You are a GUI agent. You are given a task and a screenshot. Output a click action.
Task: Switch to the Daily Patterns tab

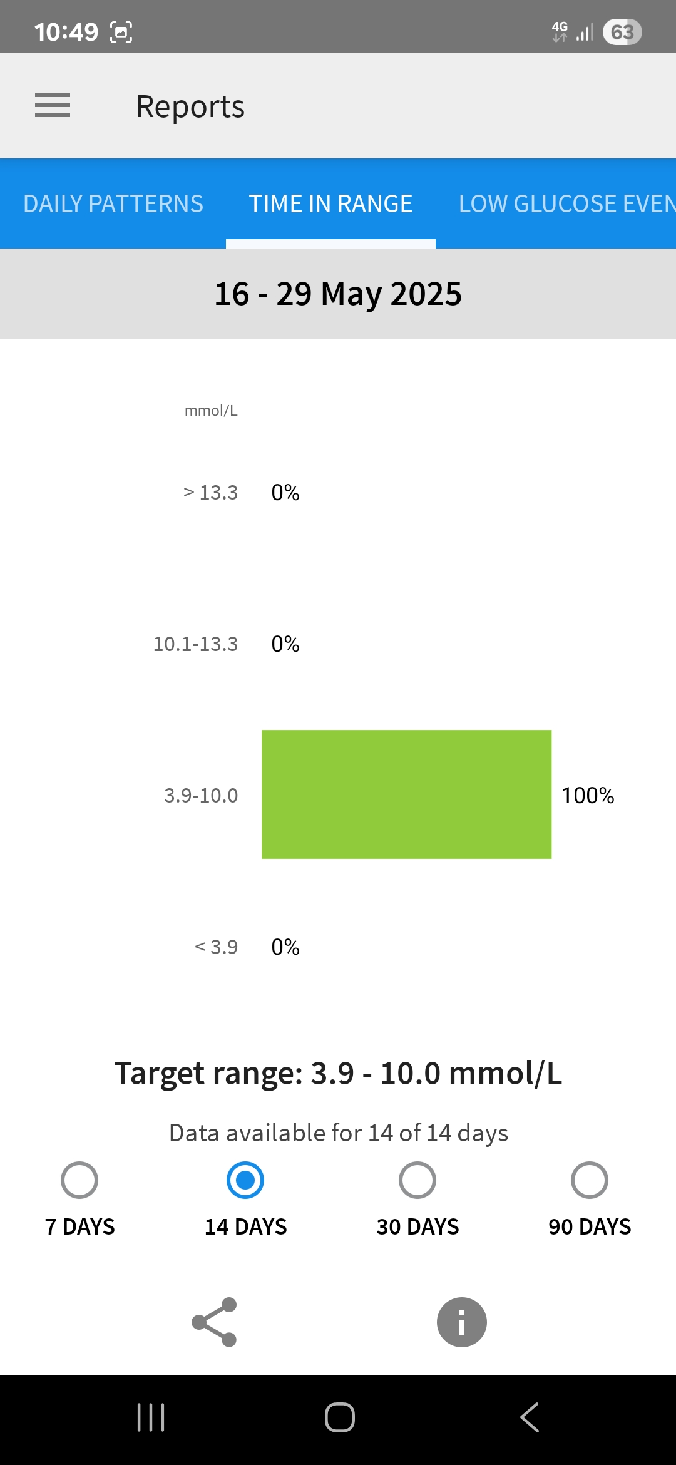[x=113, y=203]
